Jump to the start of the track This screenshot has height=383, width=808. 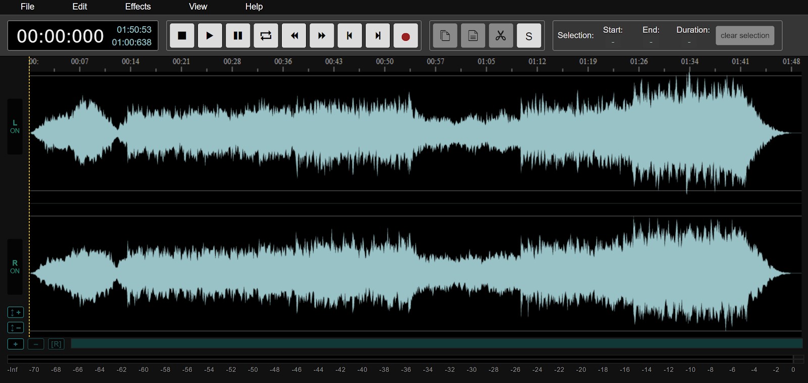(349, 36)
